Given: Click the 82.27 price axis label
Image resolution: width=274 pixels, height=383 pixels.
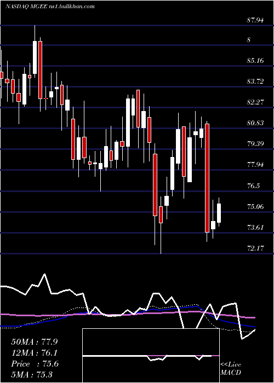Looking at the screenshot, I should point(255,102).
